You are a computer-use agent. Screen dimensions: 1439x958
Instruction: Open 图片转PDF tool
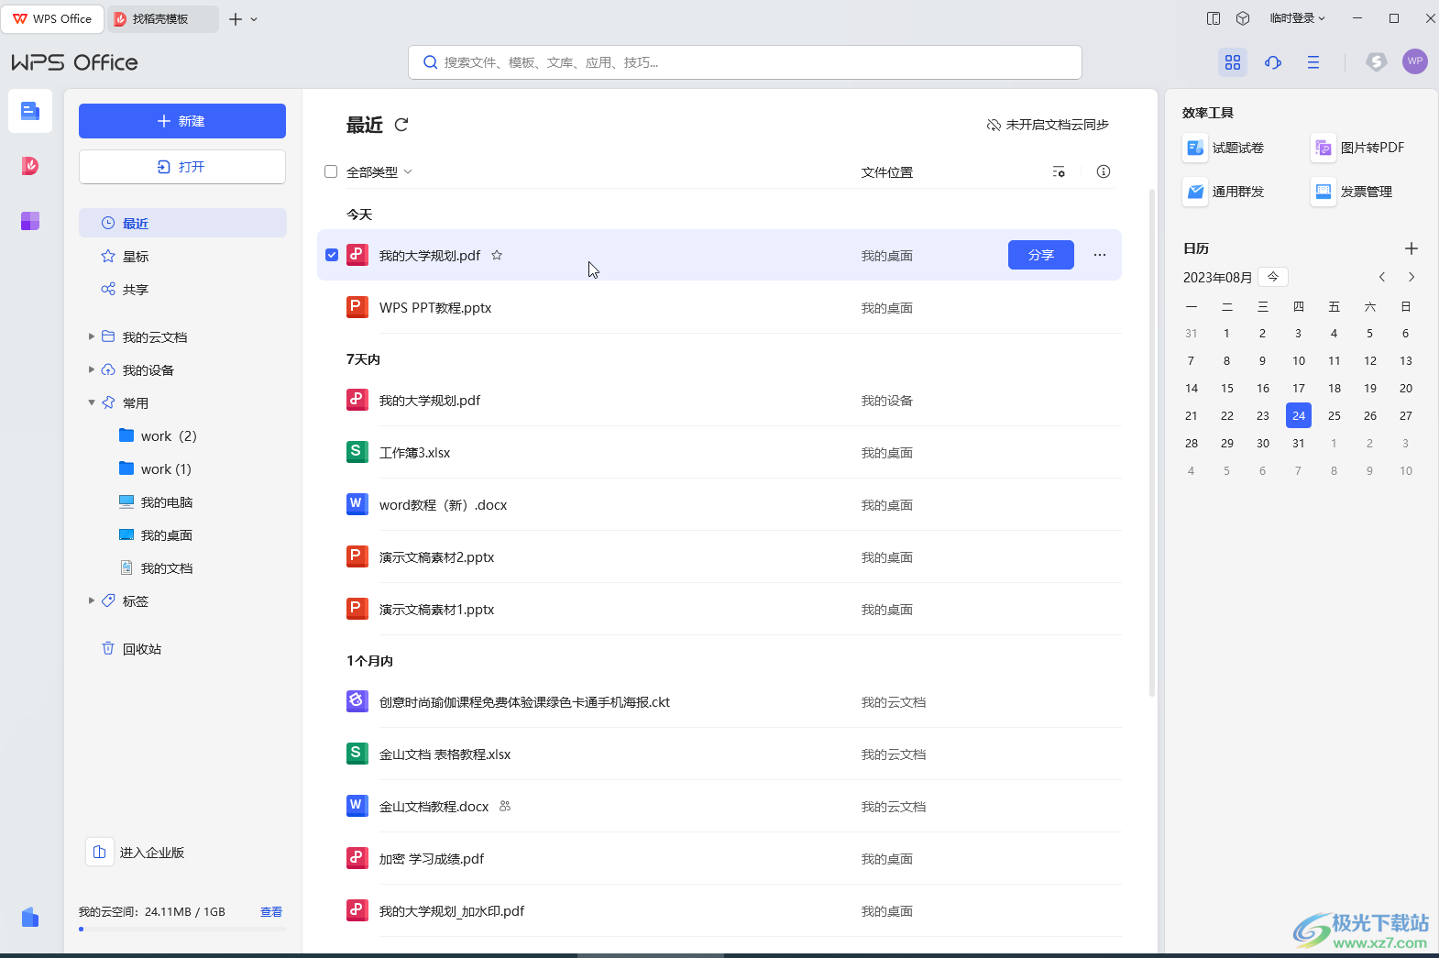[1358, 148]
